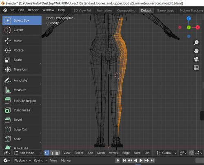Open the Playback dropdown

22,161
